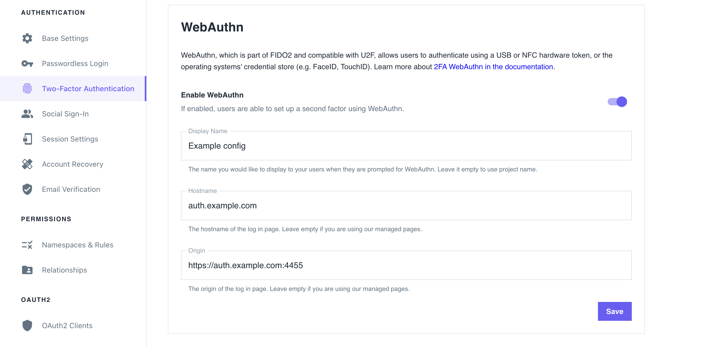This screenshot has width=706, height=347.
Task: Click the Save button
Action: [615, 311]
